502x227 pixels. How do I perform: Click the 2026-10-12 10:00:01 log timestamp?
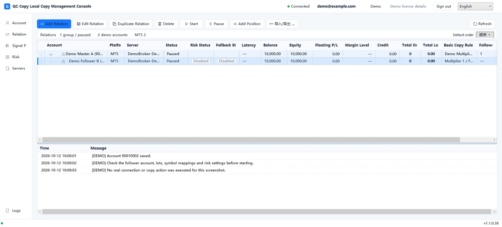click(59, 156)
